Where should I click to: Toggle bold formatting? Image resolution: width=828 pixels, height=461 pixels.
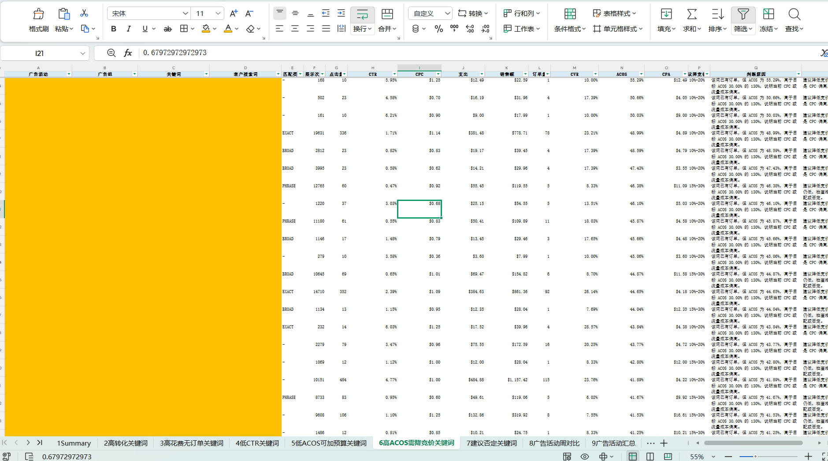pyautogui.click(x=114, y=29)
